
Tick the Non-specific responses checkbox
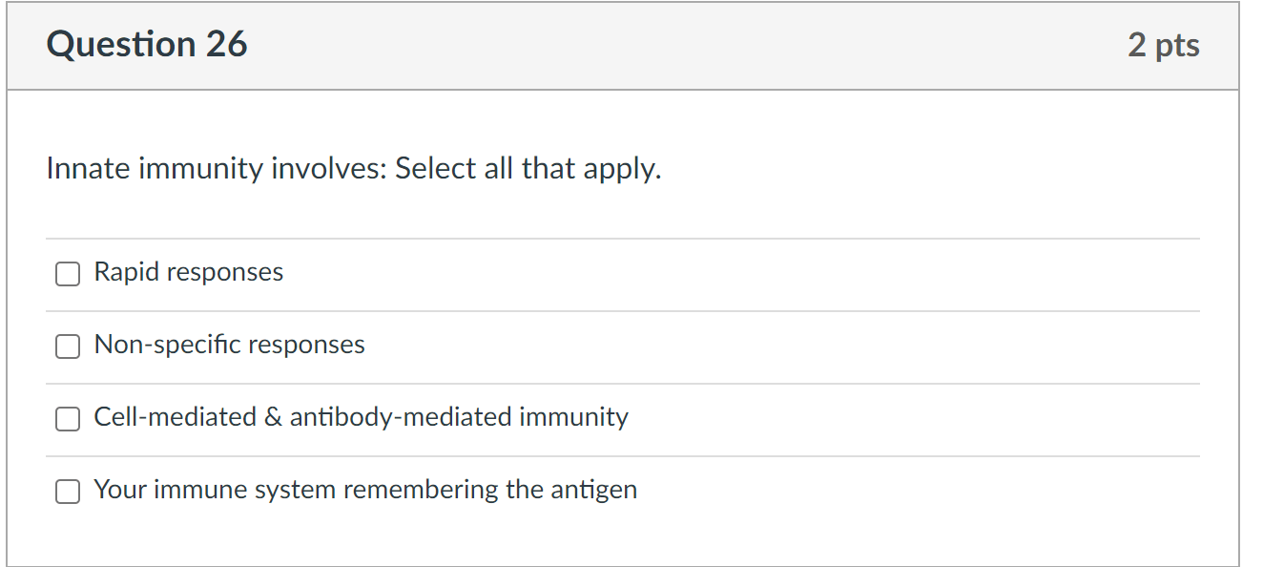(67, 346)
